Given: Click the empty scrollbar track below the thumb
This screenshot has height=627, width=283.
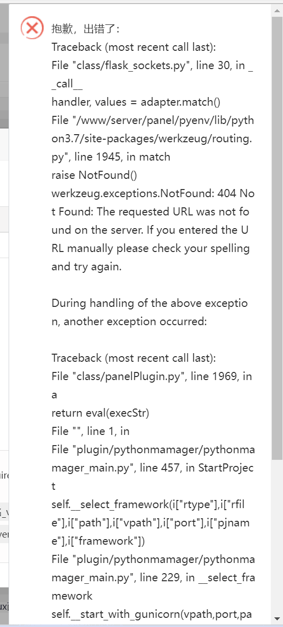Looking at the screenshot, I should (x=276, y=538).
